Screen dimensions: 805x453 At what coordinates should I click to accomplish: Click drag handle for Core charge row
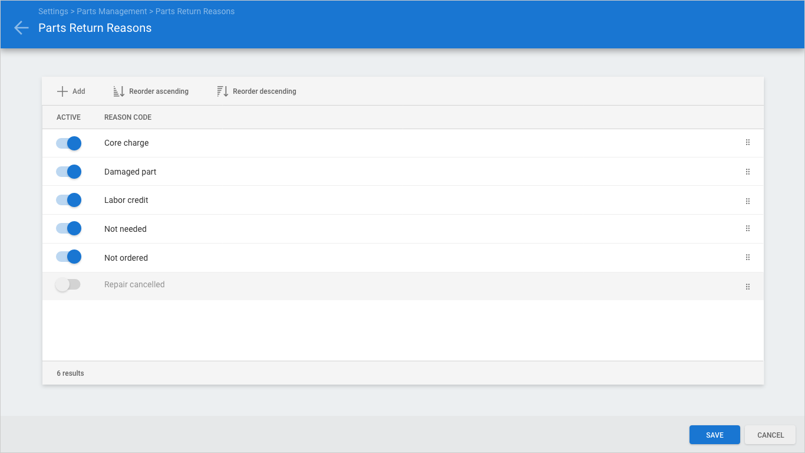tap(747, 143)
